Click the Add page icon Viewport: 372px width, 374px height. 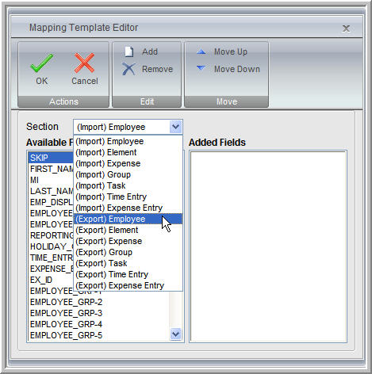129,52
